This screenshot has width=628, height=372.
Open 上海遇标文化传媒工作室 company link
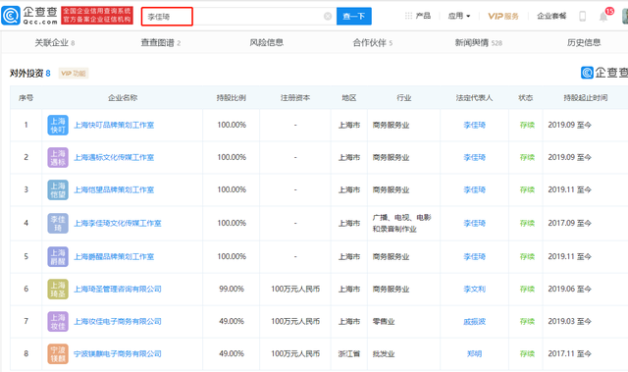114,157
